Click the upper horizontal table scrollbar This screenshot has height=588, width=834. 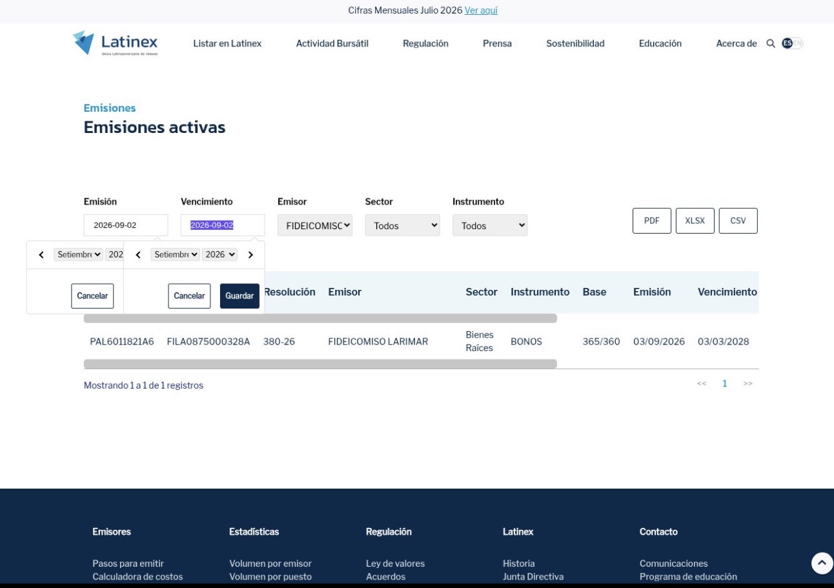coord(320,318)
